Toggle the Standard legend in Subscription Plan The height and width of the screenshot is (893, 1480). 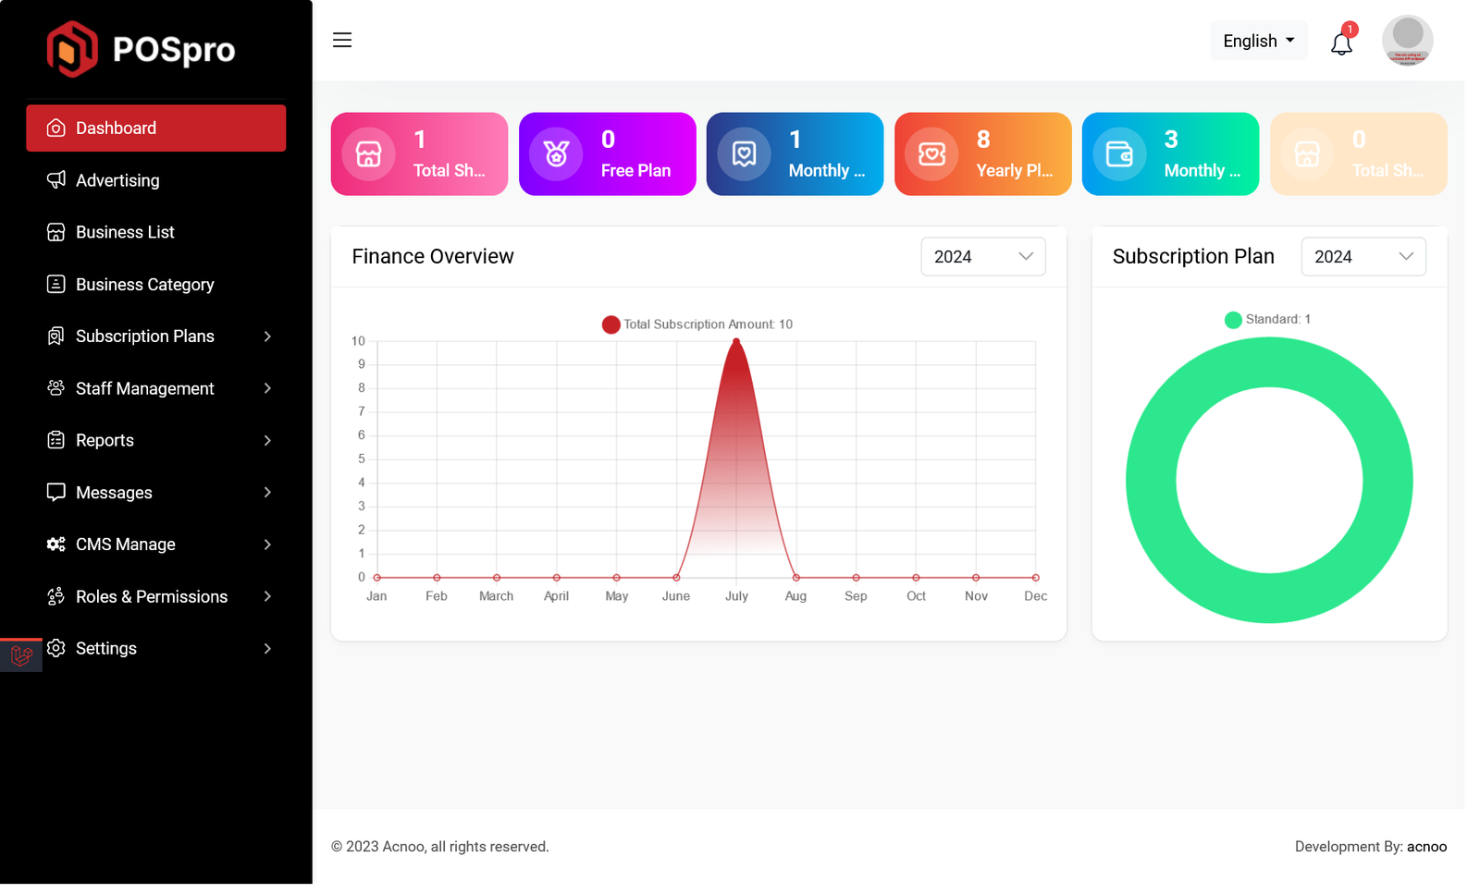1267,320
